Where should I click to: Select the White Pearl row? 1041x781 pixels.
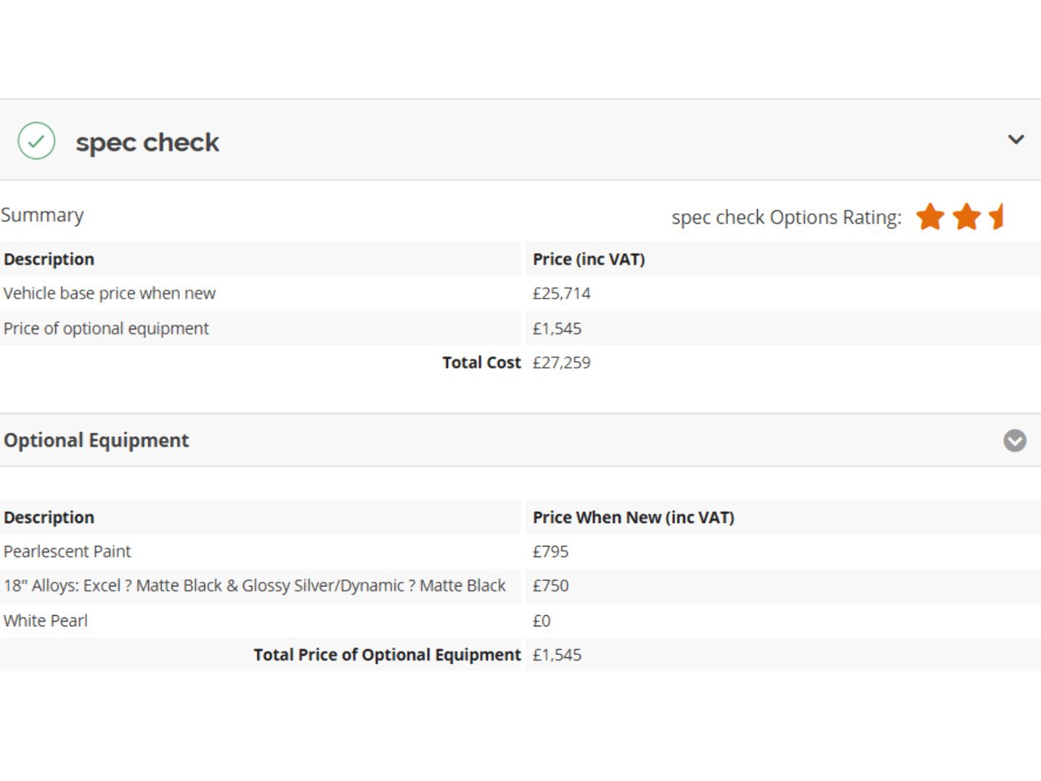(x=46, y=621)
